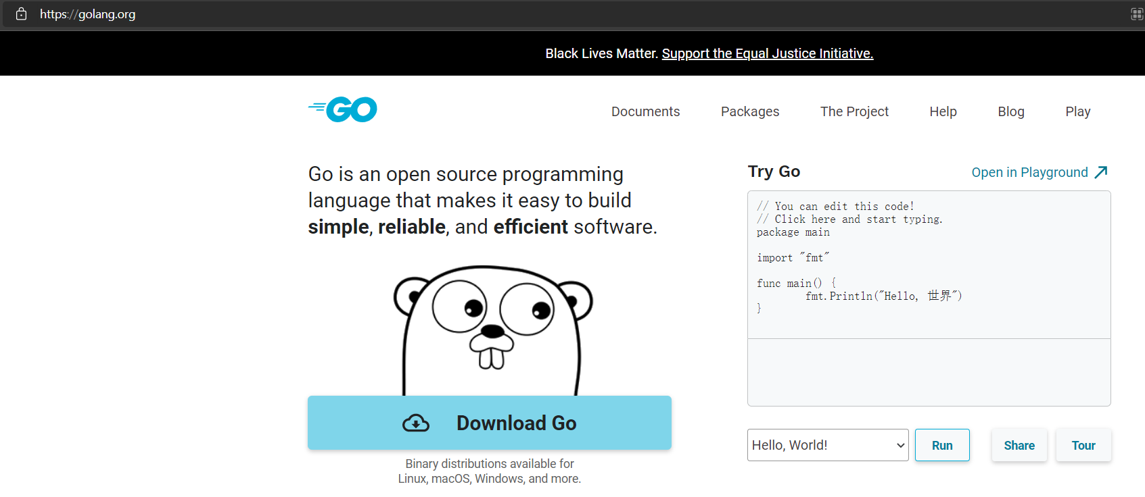The width and height of the screenshot is (1145, 497).
Task: Click the 'Try Go' heading
Action: click(x=774, y=172)
